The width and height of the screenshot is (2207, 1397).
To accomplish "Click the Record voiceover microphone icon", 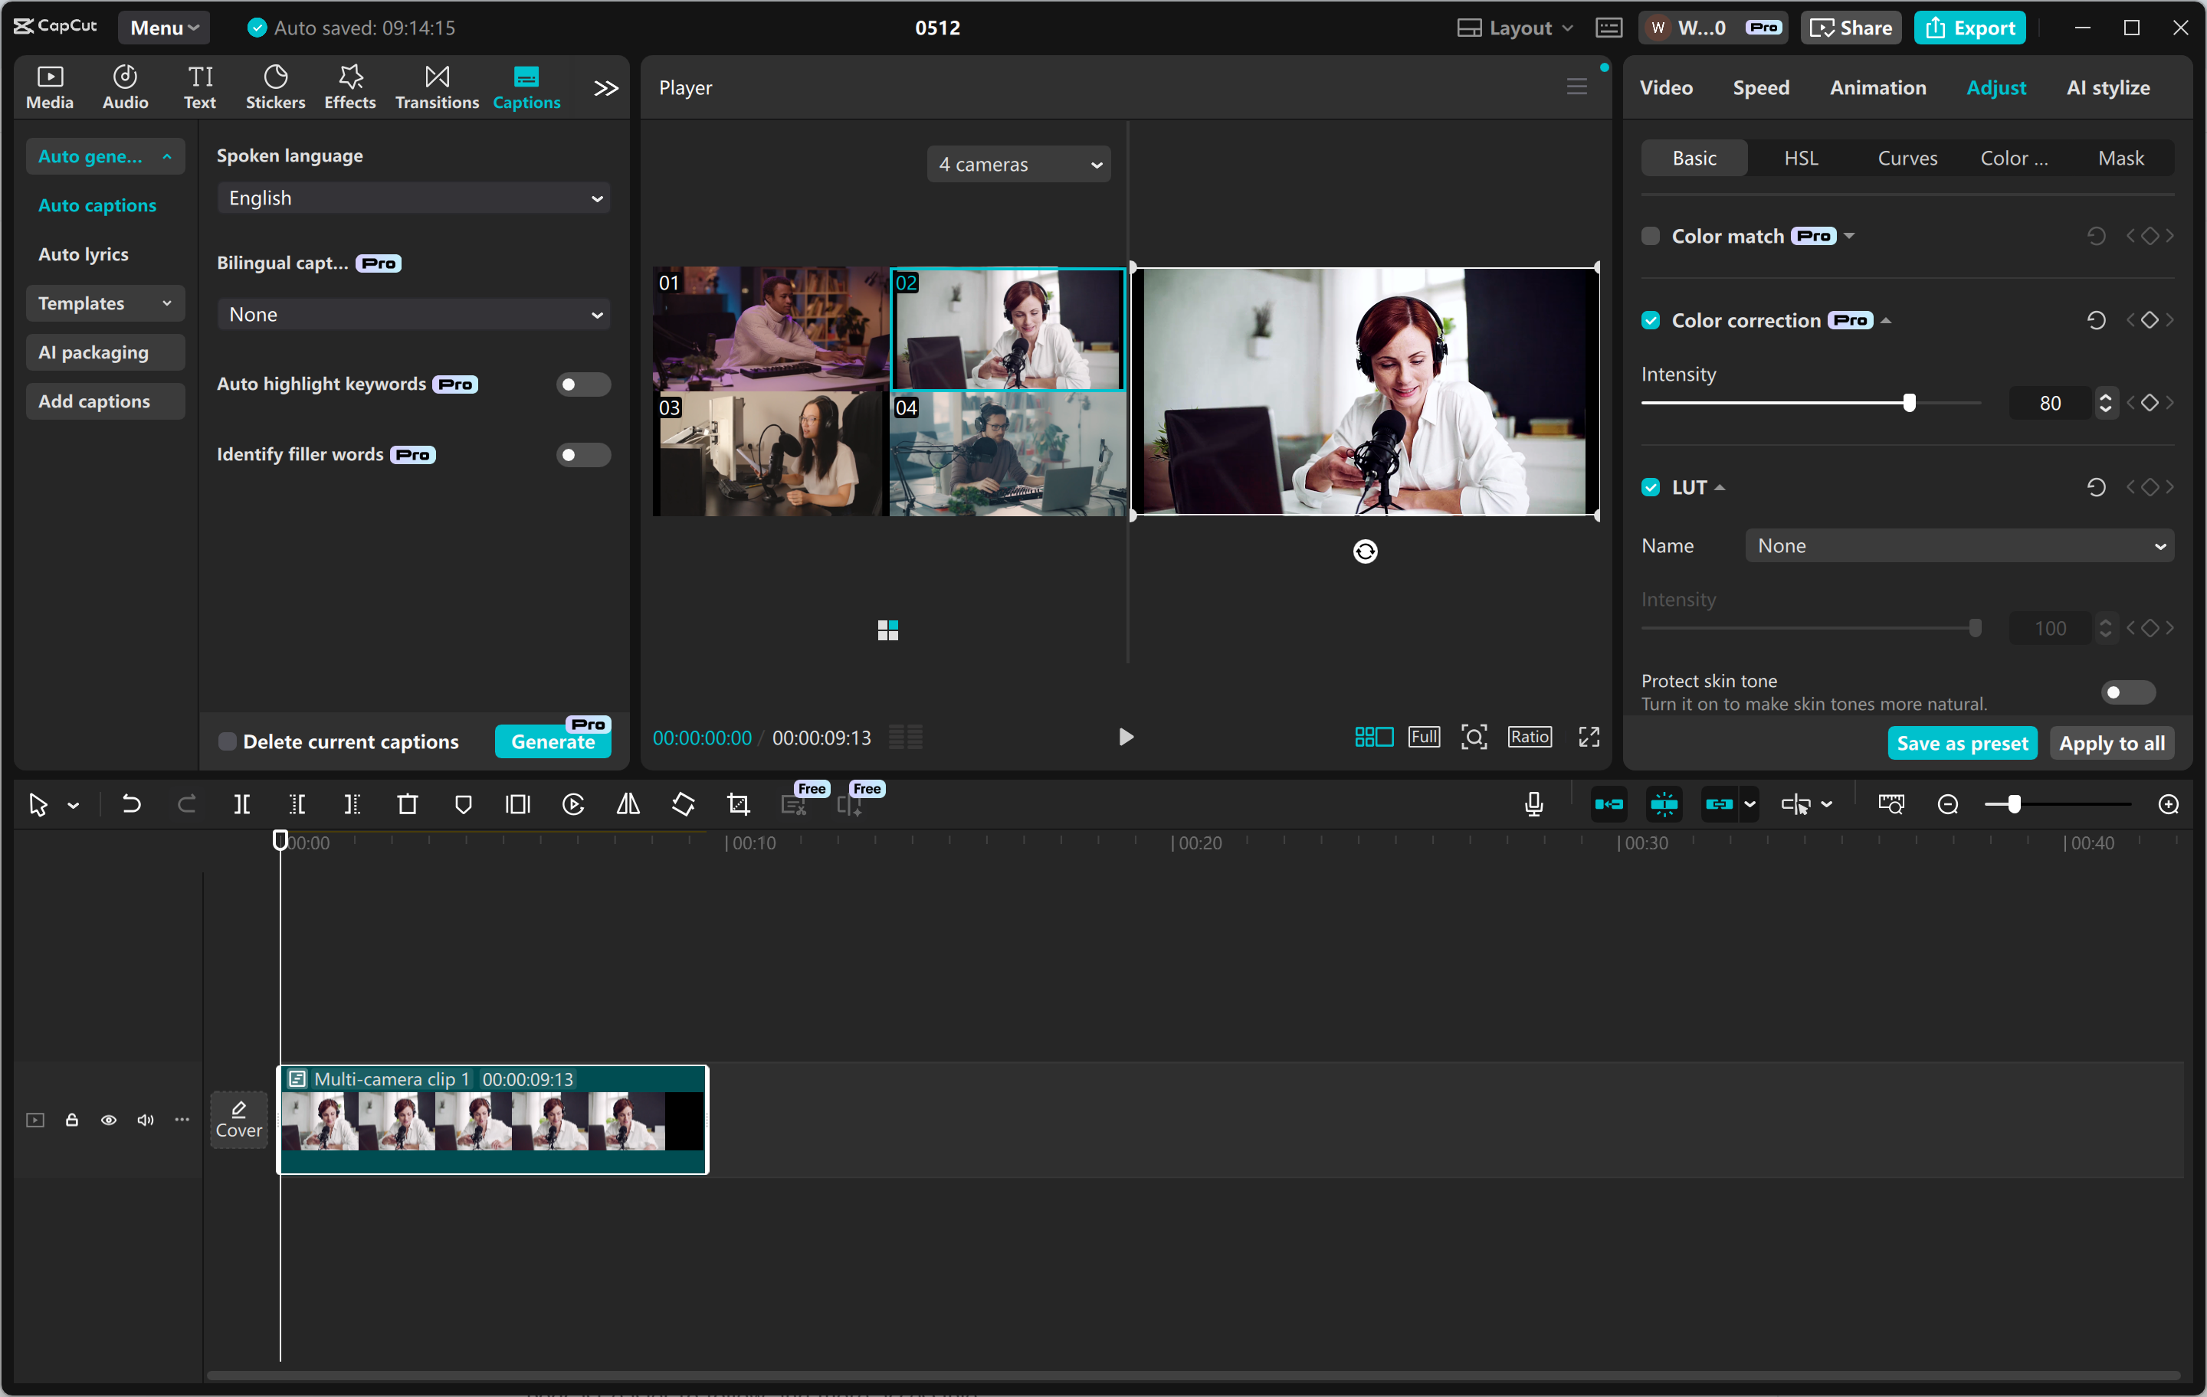I will point(1533,803).
